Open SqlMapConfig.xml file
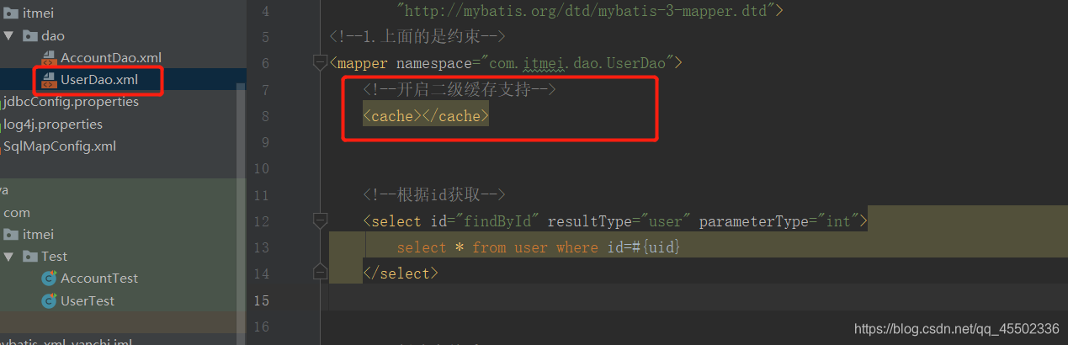This screenshot has height=345, width=1068. 60,146
